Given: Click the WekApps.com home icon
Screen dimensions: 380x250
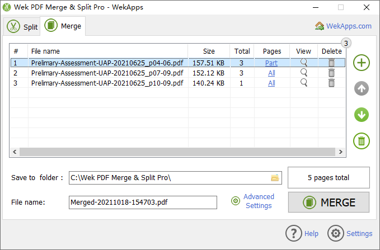Looking at the screenshot, I should [320, 26].
